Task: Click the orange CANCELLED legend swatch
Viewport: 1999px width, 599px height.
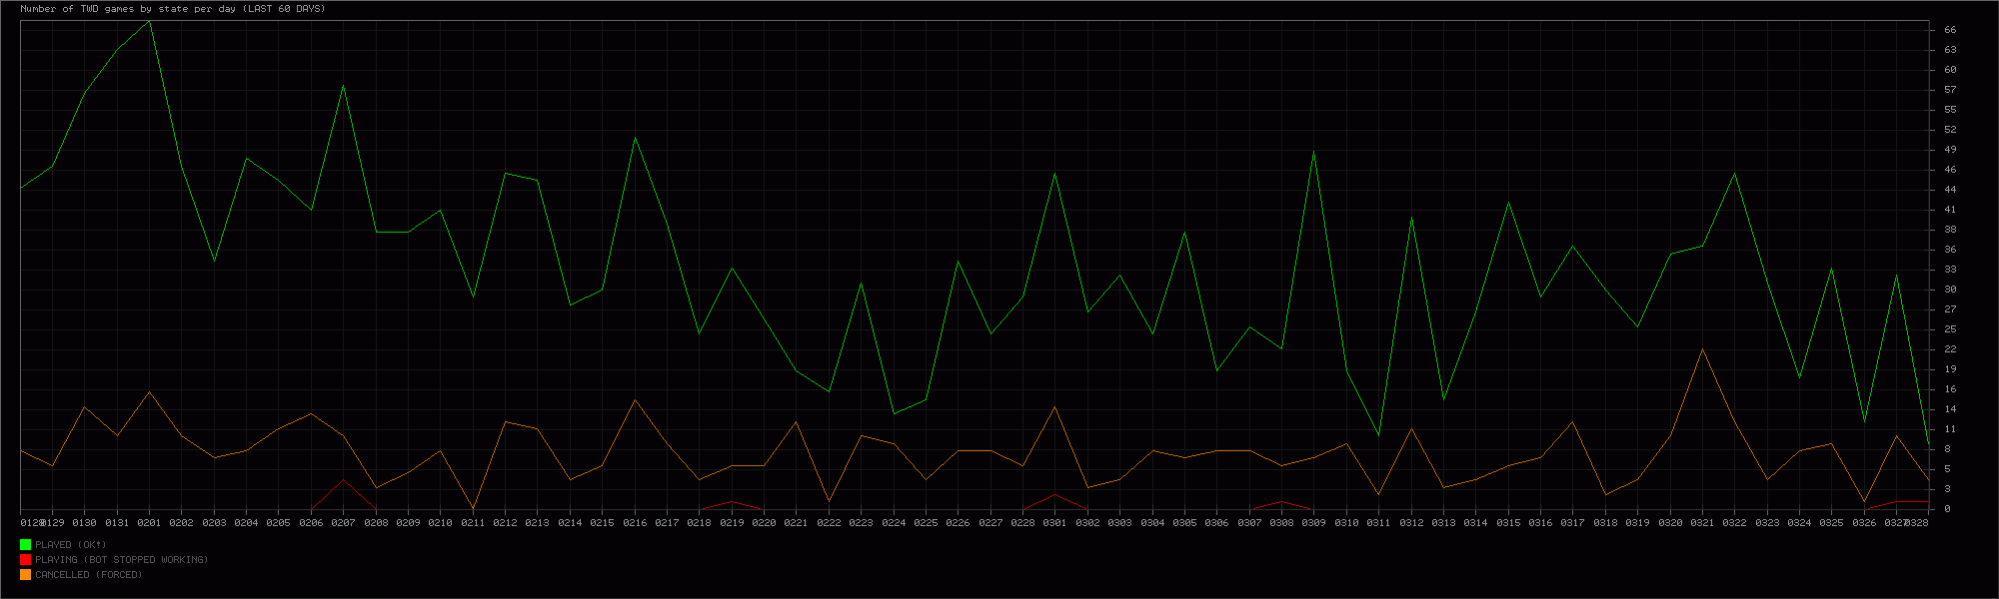Action: click(25, 574)
